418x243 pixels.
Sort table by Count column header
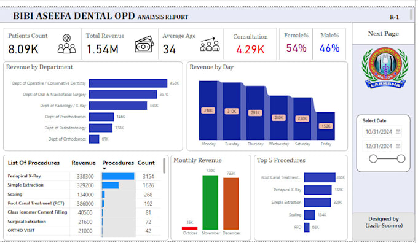[146, 163]
